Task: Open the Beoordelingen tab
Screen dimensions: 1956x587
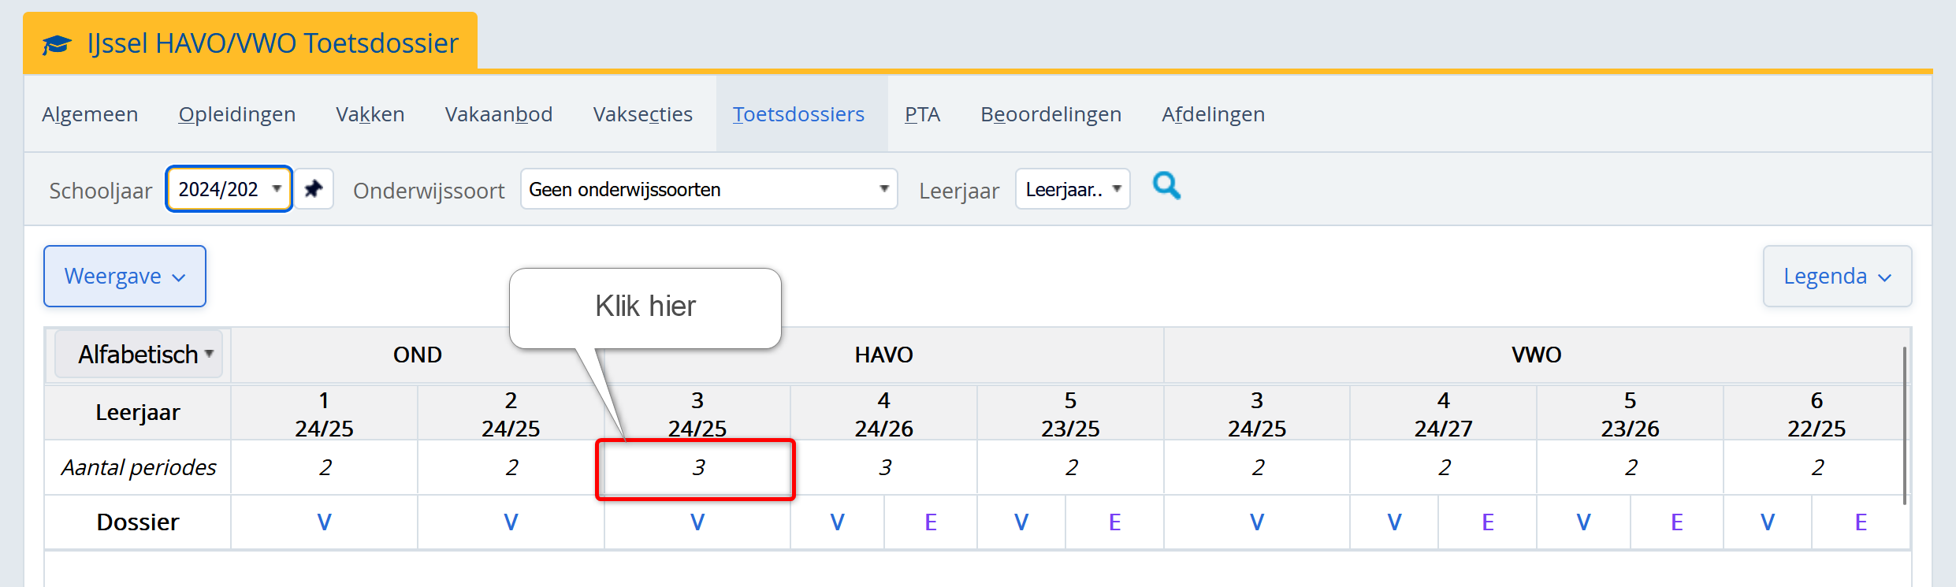Action: pyautogui.click(x=1051, y=114)
